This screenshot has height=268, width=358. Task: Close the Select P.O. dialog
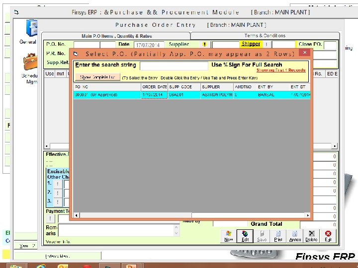[305, 53]
